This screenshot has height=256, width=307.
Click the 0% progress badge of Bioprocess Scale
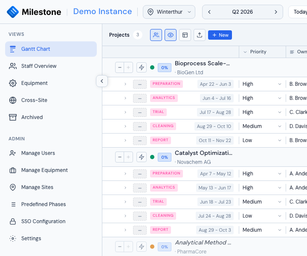click(165, 67)
